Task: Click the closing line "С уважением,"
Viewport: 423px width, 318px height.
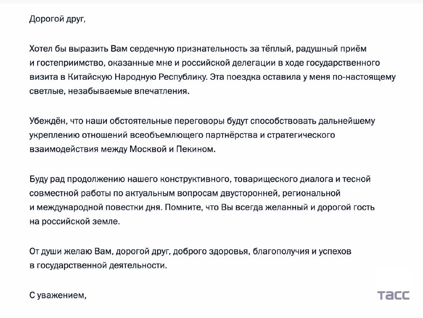Action: pos(58,296)
